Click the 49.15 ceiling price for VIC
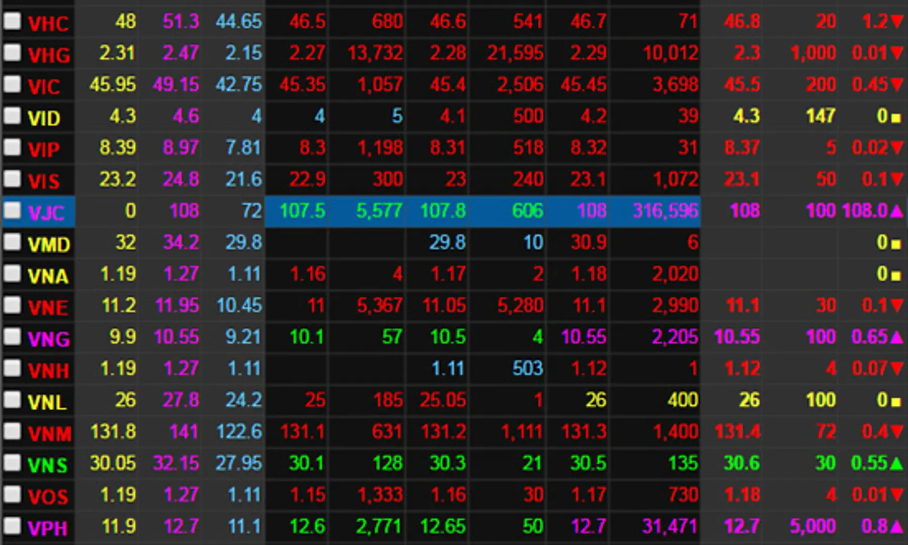This screenshot has height=545, width=908. pyautogui.click(x=176, y=84)
